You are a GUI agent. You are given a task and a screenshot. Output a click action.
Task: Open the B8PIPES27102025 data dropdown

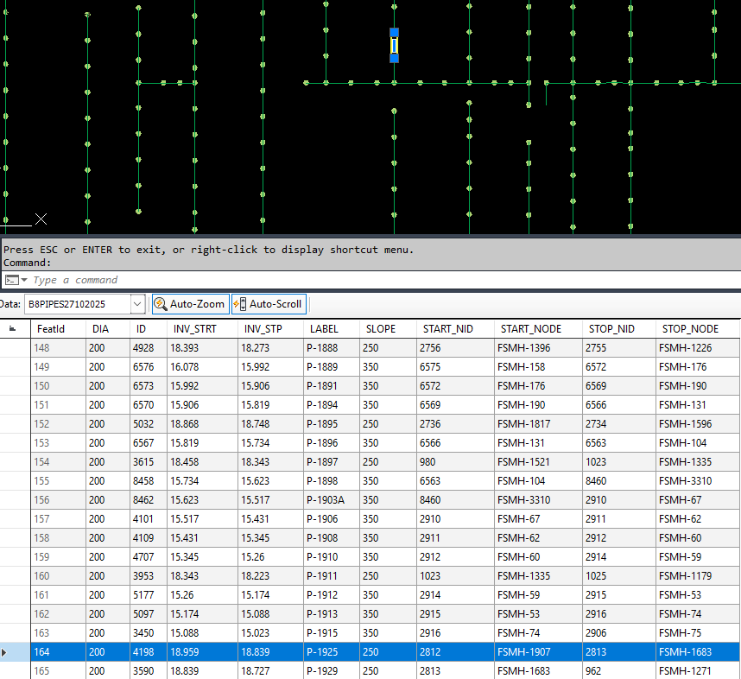pyautogui.click(x=137, y=304)
